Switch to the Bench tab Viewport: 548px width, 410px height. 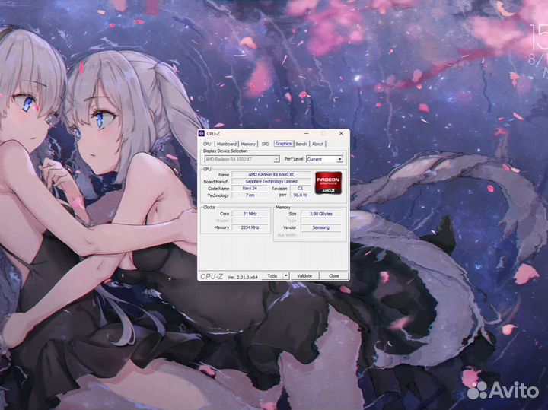pyautogui.click(x=301, y=144)
